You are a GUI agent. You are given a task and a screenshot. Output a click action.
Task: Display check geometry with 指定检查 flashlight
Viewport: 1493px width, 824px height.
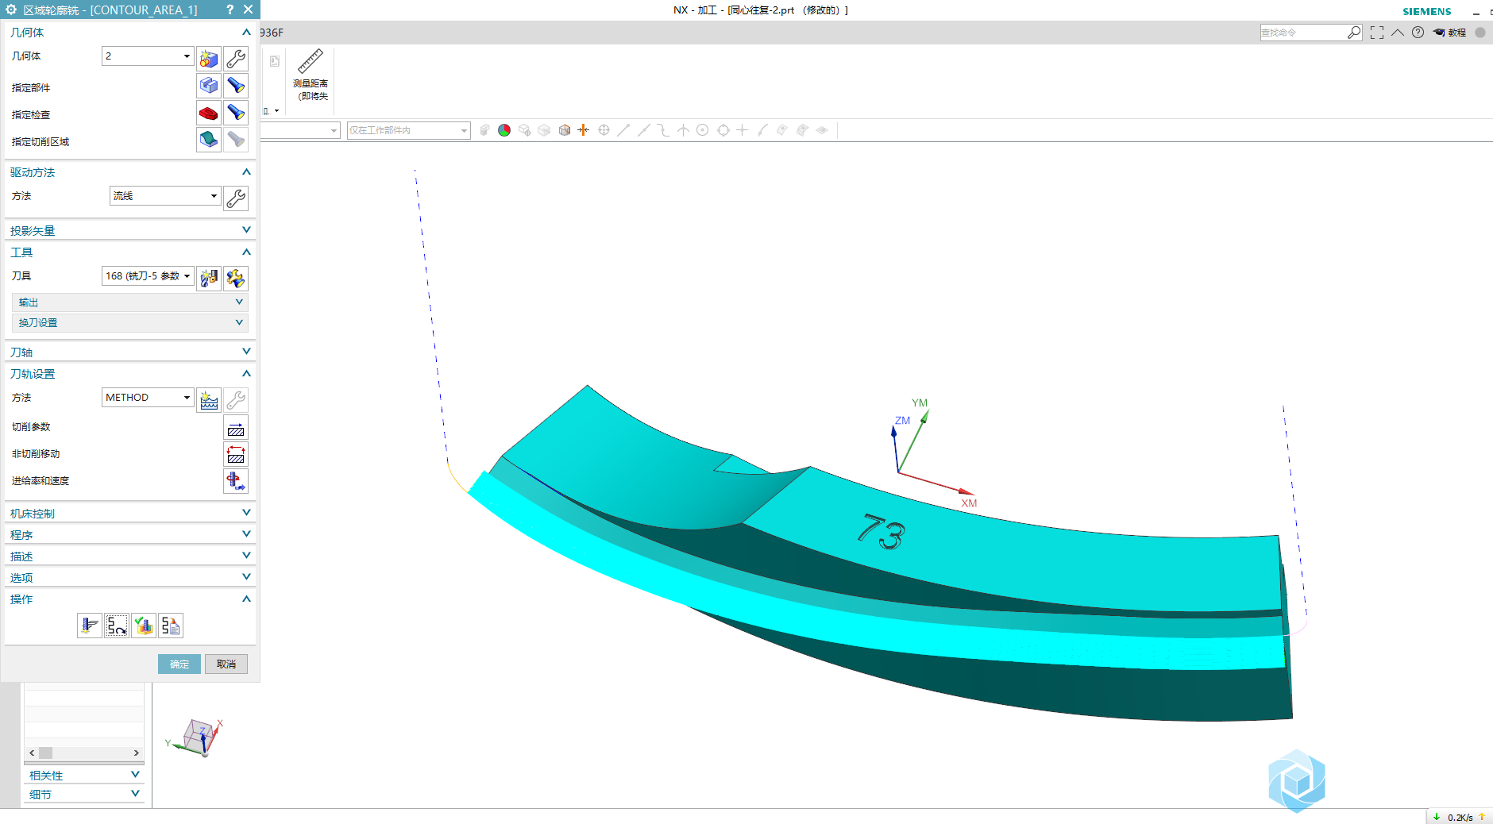click(236, 113)
